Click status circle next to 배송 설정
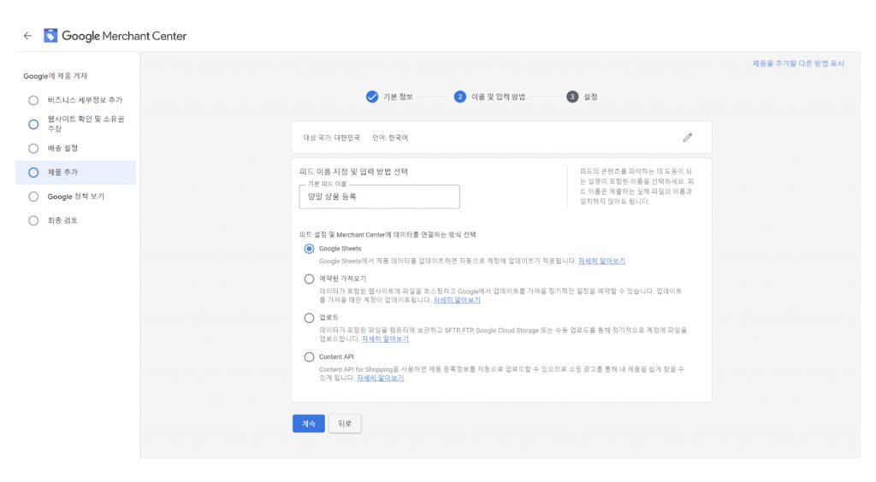The image size is (876, 482). pyautogui.click(x=33, y=149)
